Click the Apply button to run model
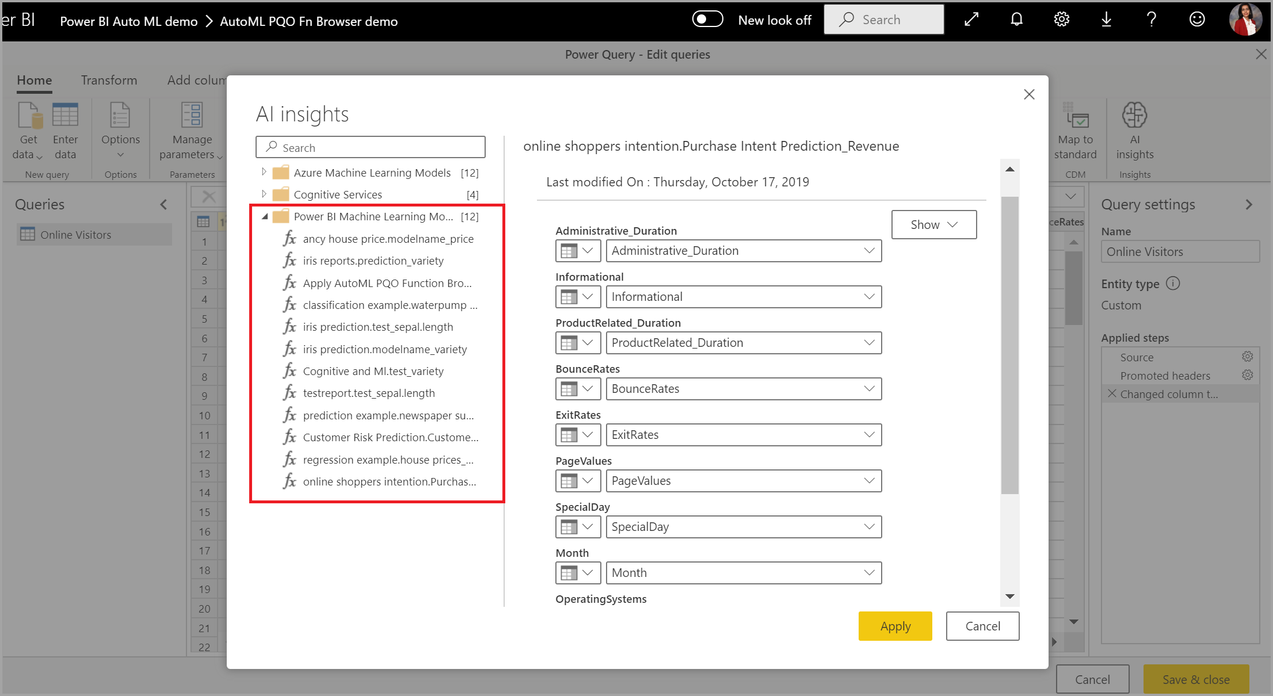Screen dimensions: 1273x696 click(x=895, y=626)
